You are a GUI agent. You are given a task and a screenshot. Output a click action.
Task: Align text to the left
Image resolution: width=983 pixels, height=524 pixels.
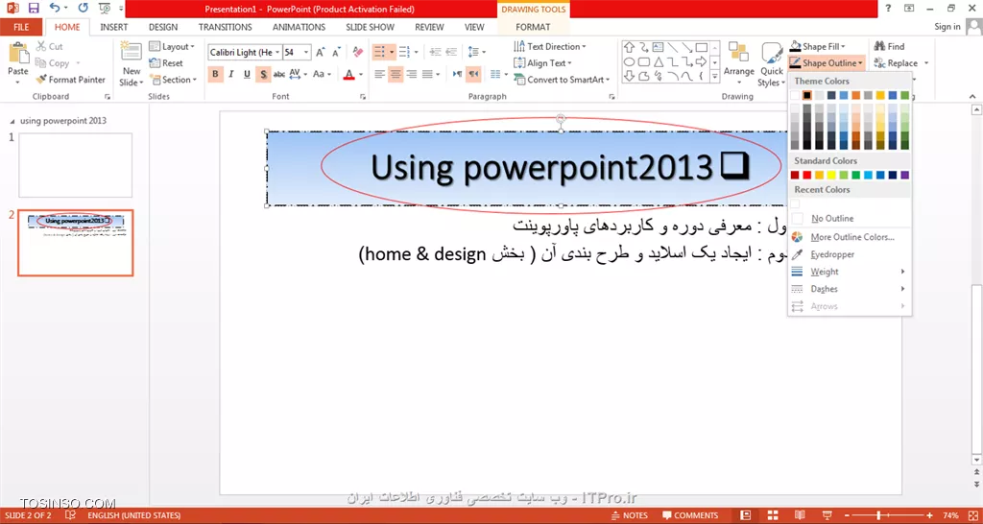[379, 74]
